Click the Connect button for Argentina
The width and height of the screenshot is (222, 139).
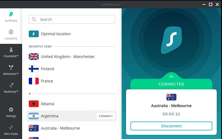[x=106, y=116]
